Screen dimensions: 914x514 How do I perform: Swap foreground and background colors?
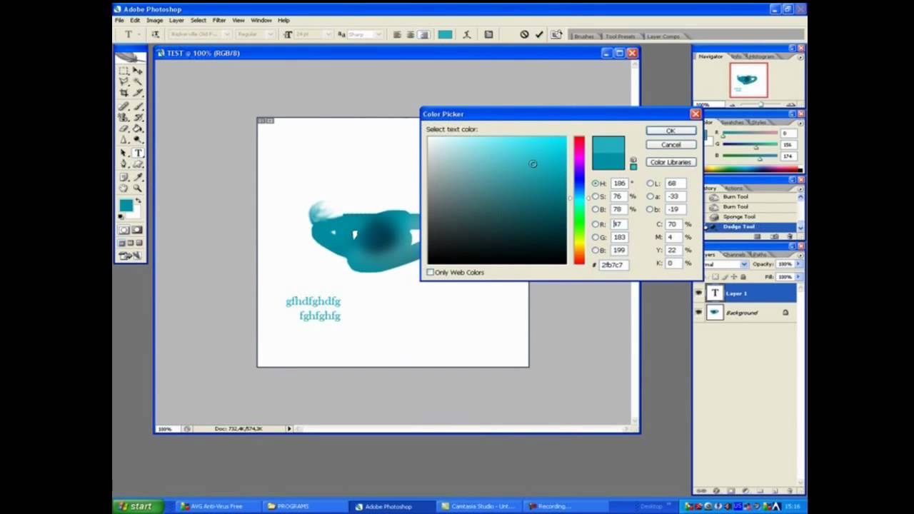point(139,201)
